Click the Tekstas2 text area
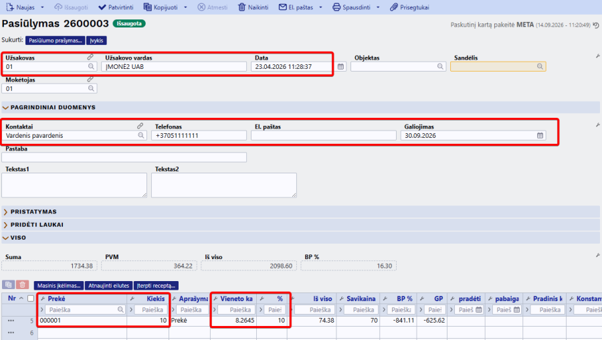Image resolution: width=602 pixels, height=340 pixels. (224, 185)
